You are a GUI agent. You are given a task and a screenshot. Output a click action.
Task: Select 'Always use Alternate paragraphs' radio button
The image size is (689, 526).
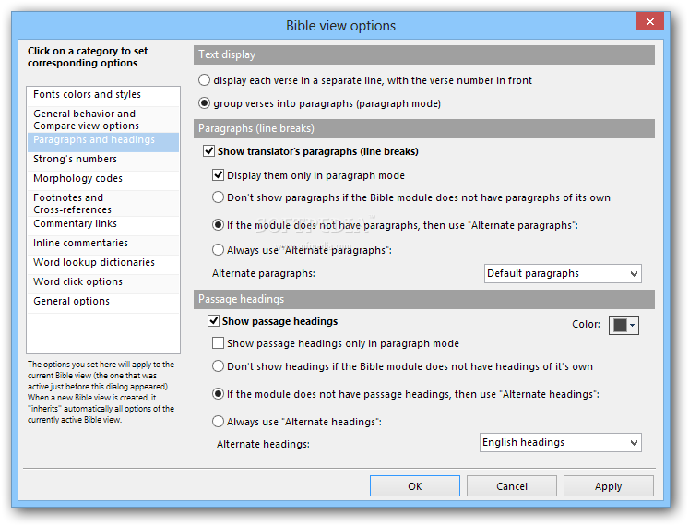[x=218, y=250]
